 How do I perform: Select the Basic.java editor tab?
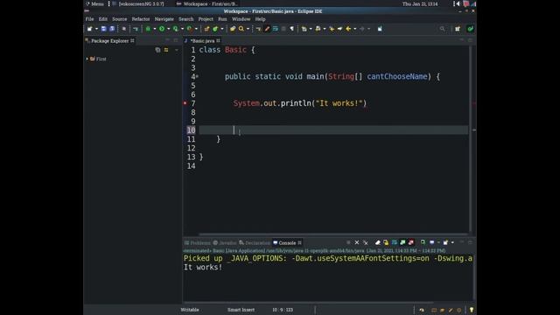click(202, 41)
